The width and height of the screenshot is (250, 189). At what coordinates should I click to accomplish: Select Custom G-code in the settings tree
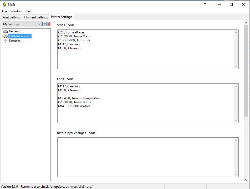pyautogui.click(x=20, y=36)
